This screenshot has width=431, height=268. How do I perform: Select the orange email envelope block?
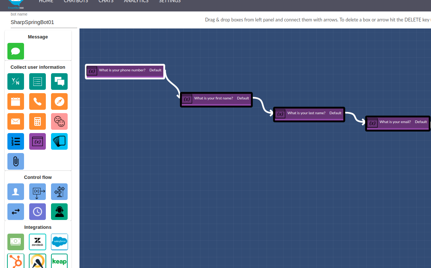click(x=16, y=121)
